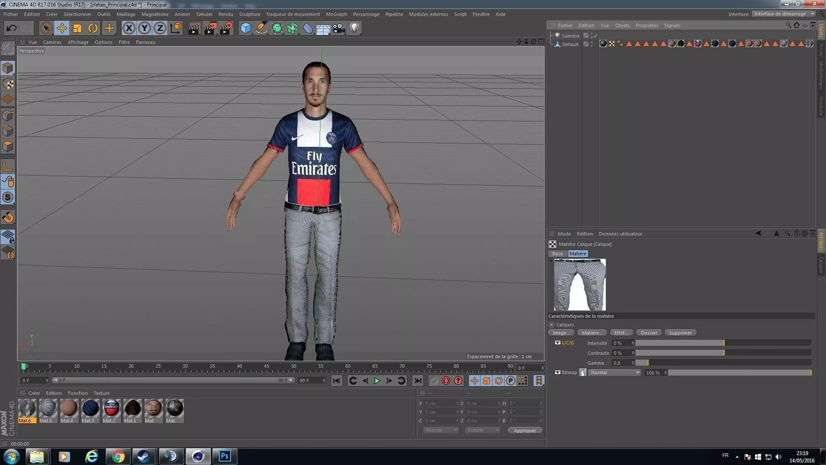826x465 pixels.
Task: Add a camera object
Action: click(339, 28)
